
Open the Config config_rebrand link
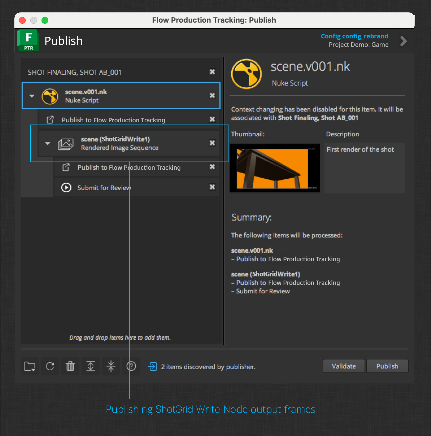click(x=354, y=36)
